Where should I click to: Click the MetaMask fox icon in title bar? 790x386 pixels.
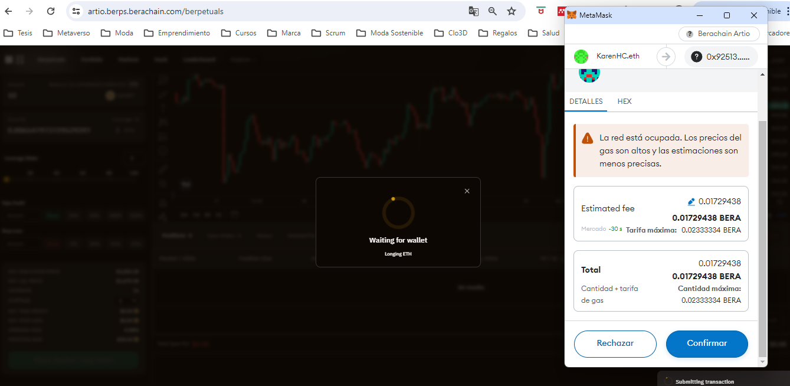[x=572, y=15]
